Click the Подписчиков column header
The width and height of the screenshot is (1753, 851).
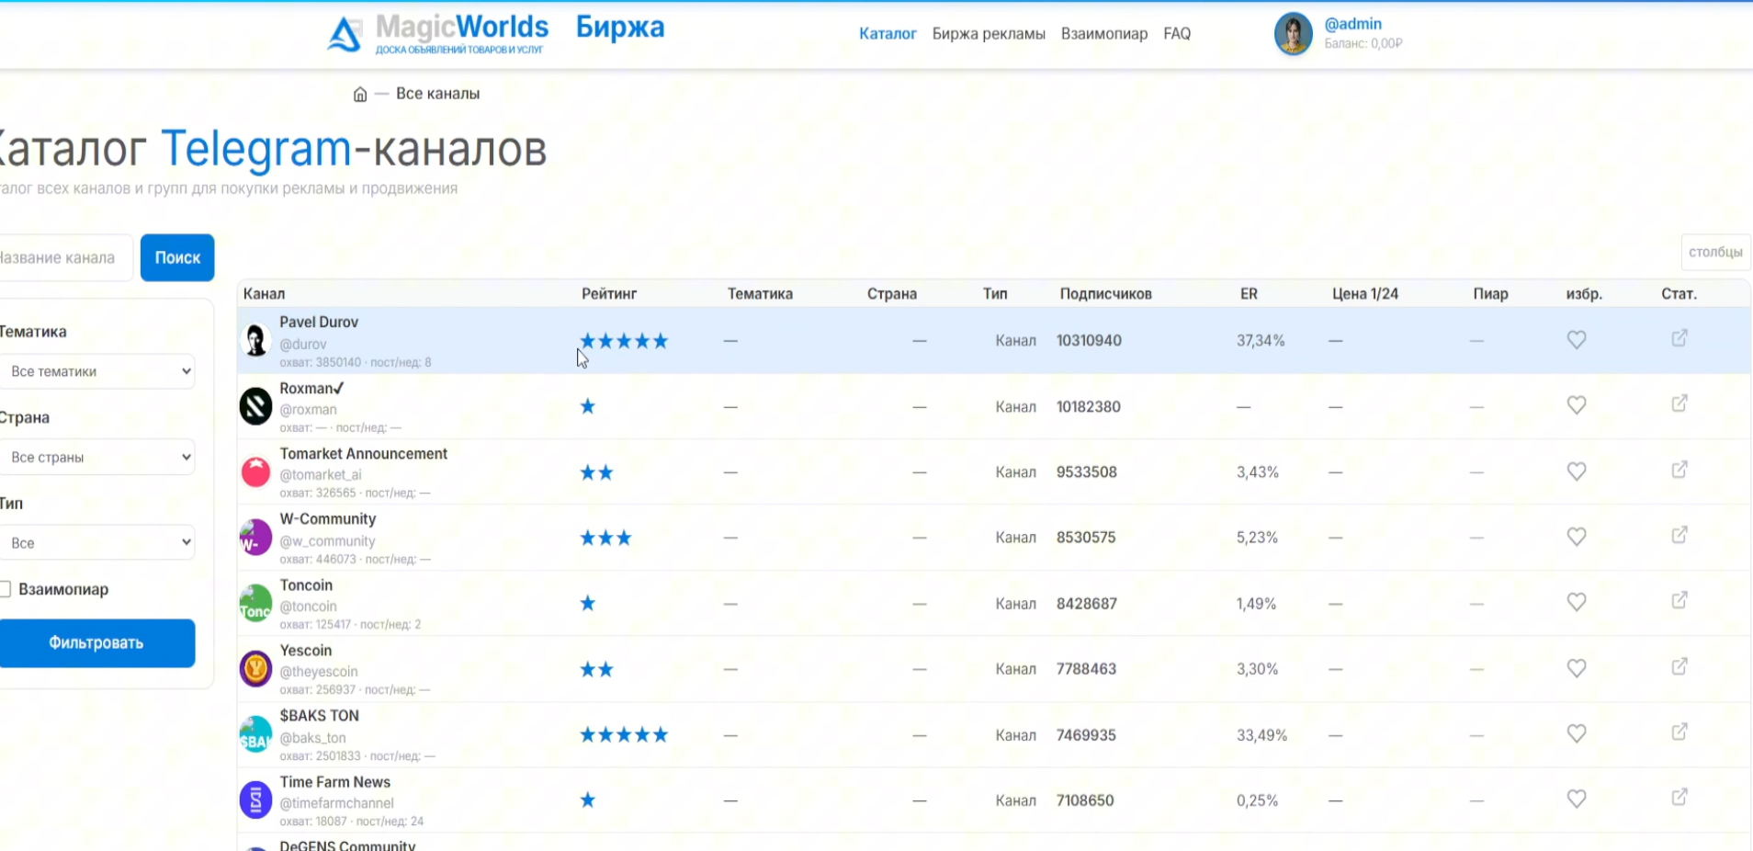1105,294
